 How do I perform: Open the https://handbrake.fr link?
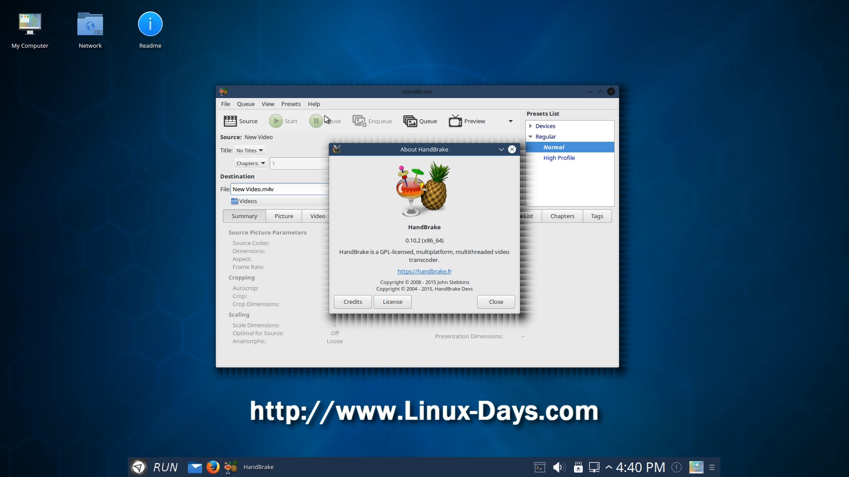point(424,271)
